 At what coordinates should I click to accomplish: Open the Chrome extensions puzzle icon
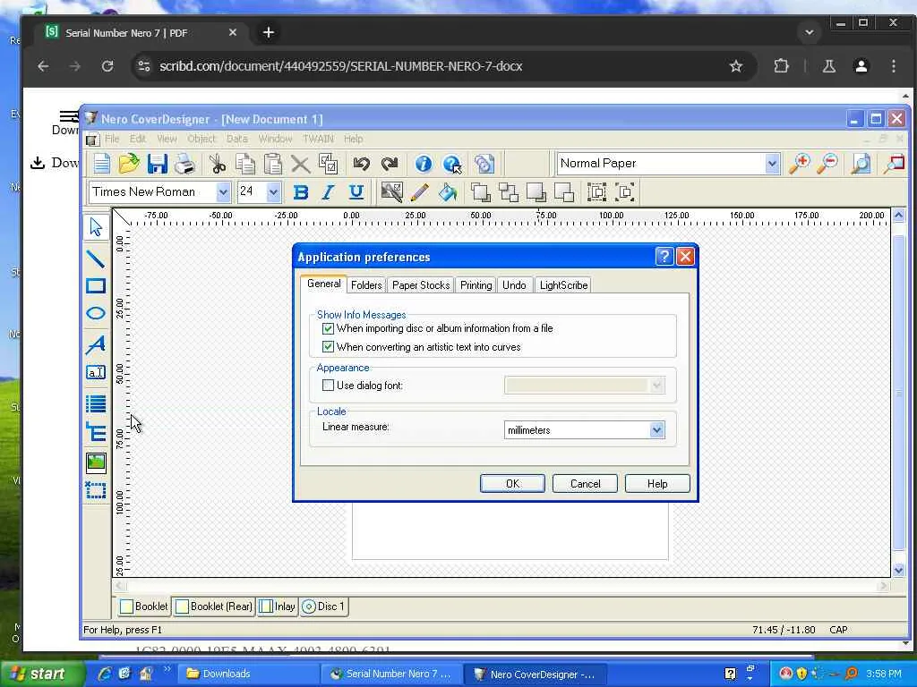coord(781,66)
